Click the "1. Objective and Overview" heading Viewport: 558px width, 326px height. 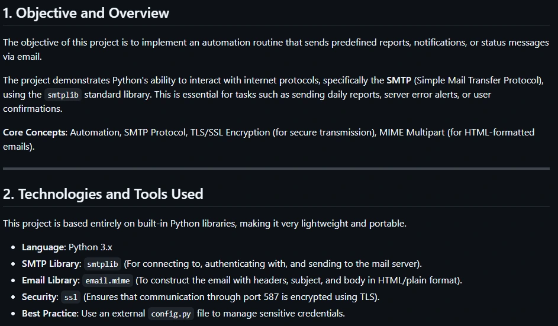(x=86, y=13)
